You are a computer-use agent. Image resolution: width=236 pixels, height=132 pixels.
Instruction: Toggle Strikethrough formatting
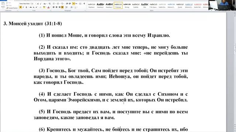click(x=31, y=7)
